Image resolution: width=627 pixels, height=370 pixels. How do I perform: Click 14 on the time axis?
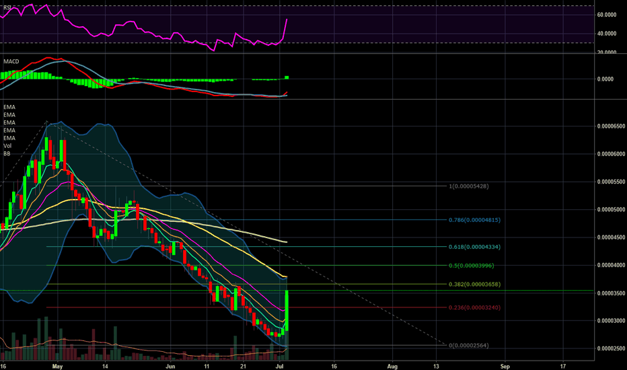pyautogui.click(x=105, y=366)
